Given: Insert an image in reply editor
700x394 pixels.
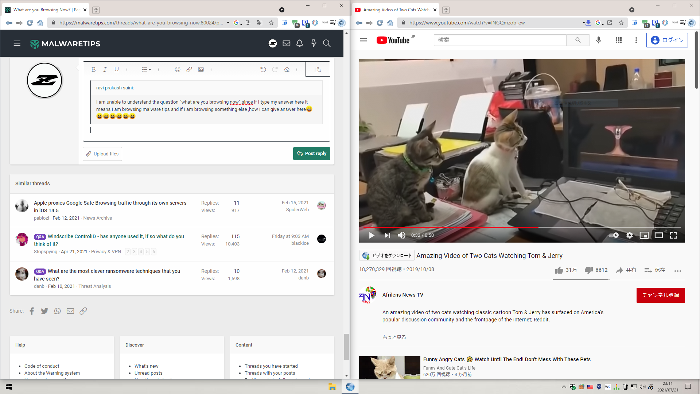Looking at the screenshot, I should (x=201, y=69).
